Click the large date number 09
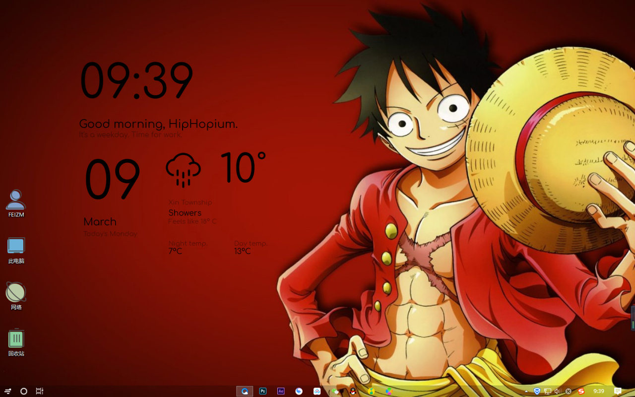 tap(112, 179)
